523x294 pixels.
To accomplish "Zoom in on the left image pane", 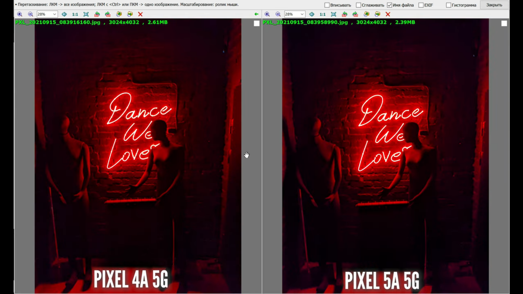I will pos(20,14).
